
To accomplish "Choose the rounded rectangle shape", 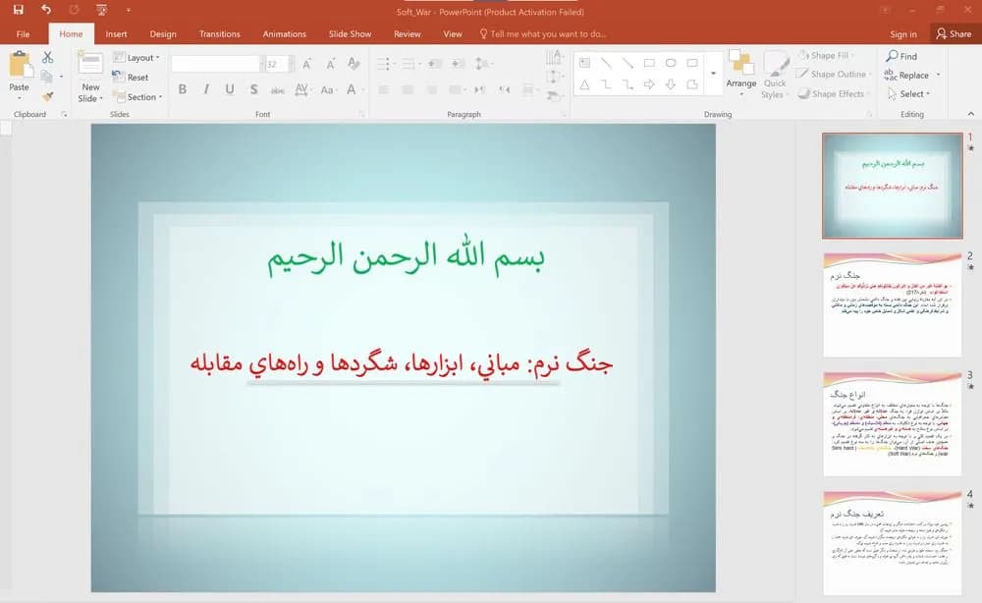I will (692, 63).
